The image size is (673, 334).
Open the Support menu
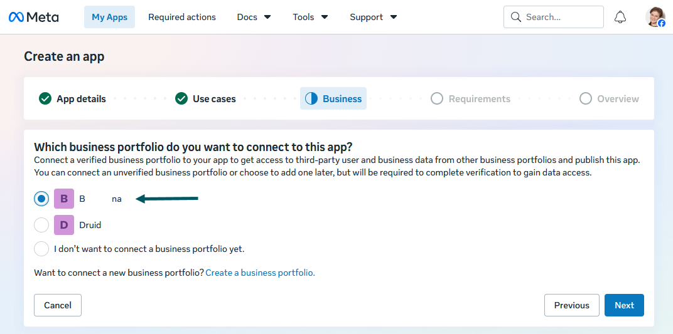pyautogui.click(x=374, y=17)
